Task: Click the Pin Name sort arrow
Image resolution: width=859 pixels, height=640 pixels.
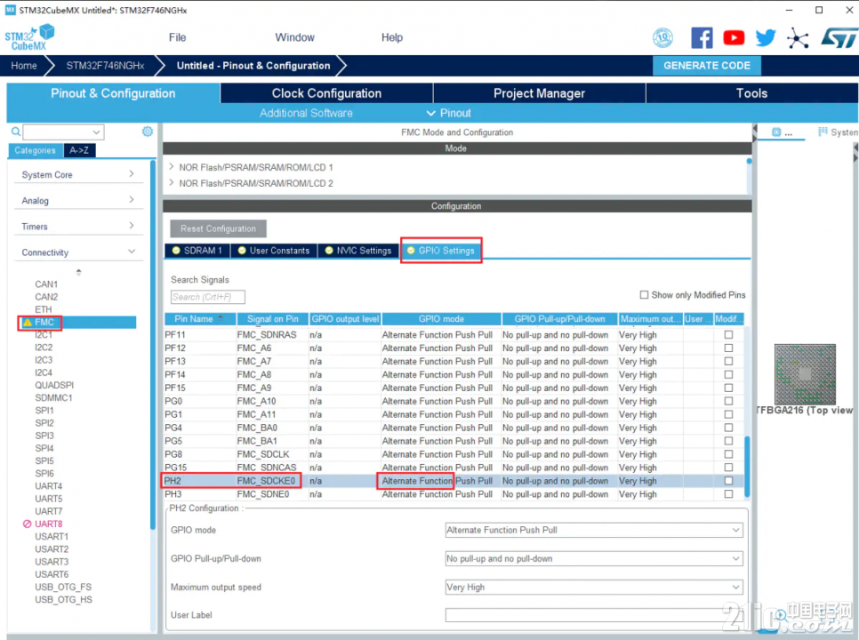Action: coord(221,317)
